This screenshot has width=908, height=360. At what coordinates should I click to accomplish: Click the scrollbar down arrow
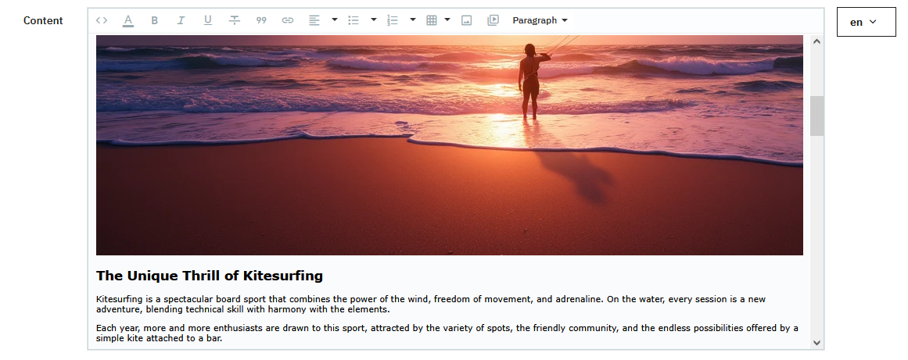point(816,343)
